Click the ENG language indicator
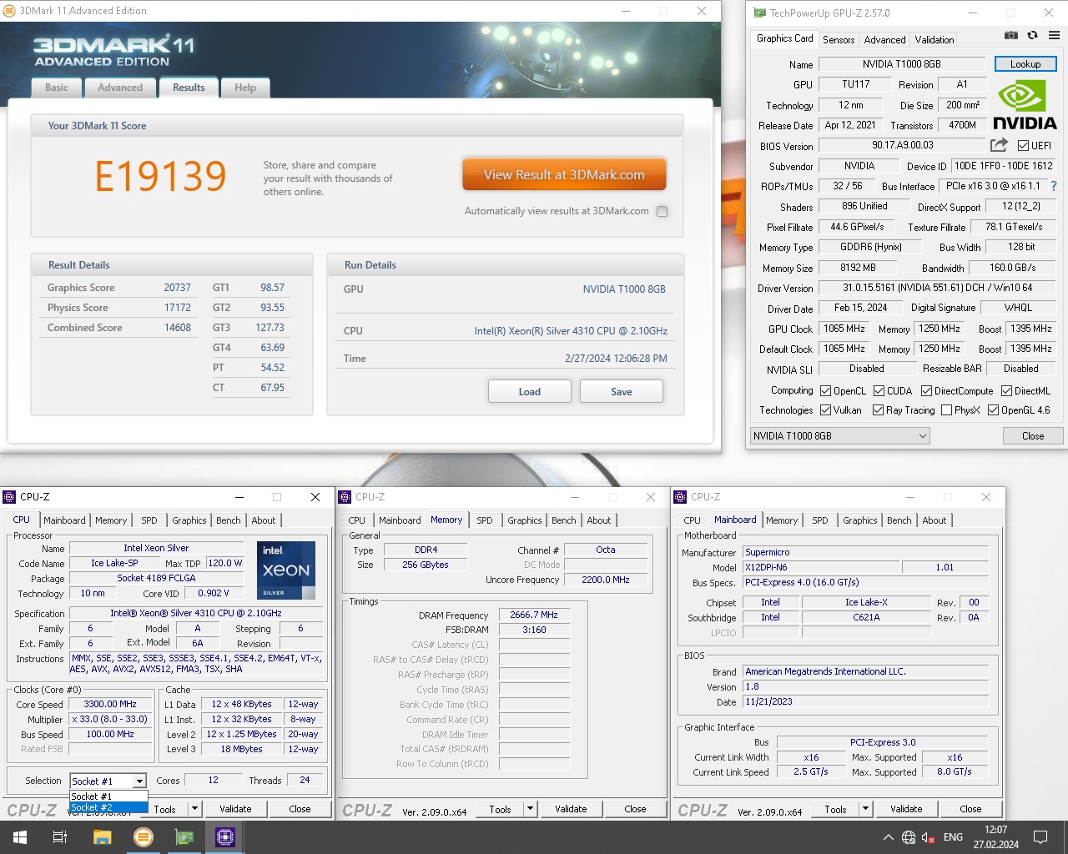Image resolution: width=1068 pixels, height=854 pixels. click(953, 837)
